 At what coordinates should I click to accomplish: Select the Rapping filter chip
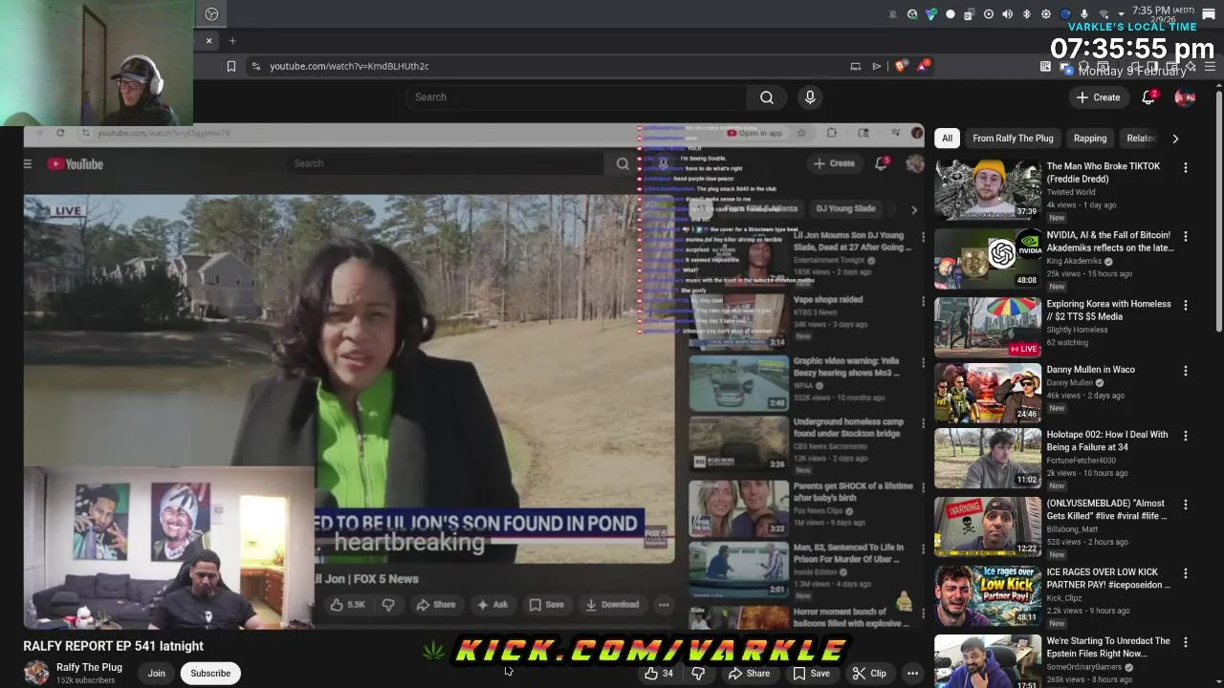pos(1089,139)
